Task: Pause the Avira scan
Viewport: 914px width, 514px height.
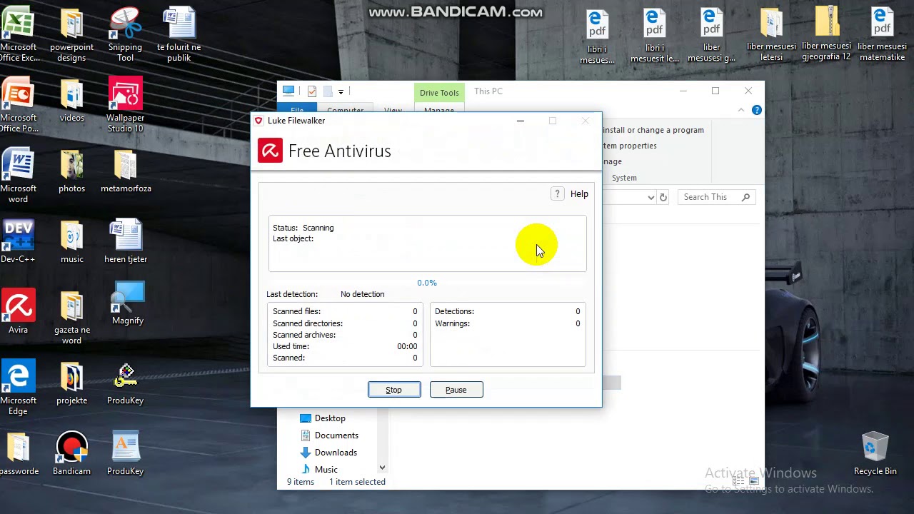Action: 456,390
